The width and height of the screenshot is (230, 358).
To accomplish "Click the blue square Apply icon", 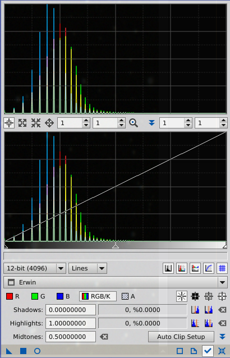I will 23,351.
